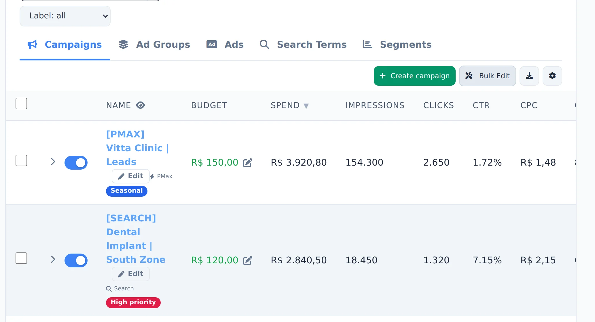
Task: Toggle off the PMAX Vitta Clinic campaign
Action: coord(76,163)
